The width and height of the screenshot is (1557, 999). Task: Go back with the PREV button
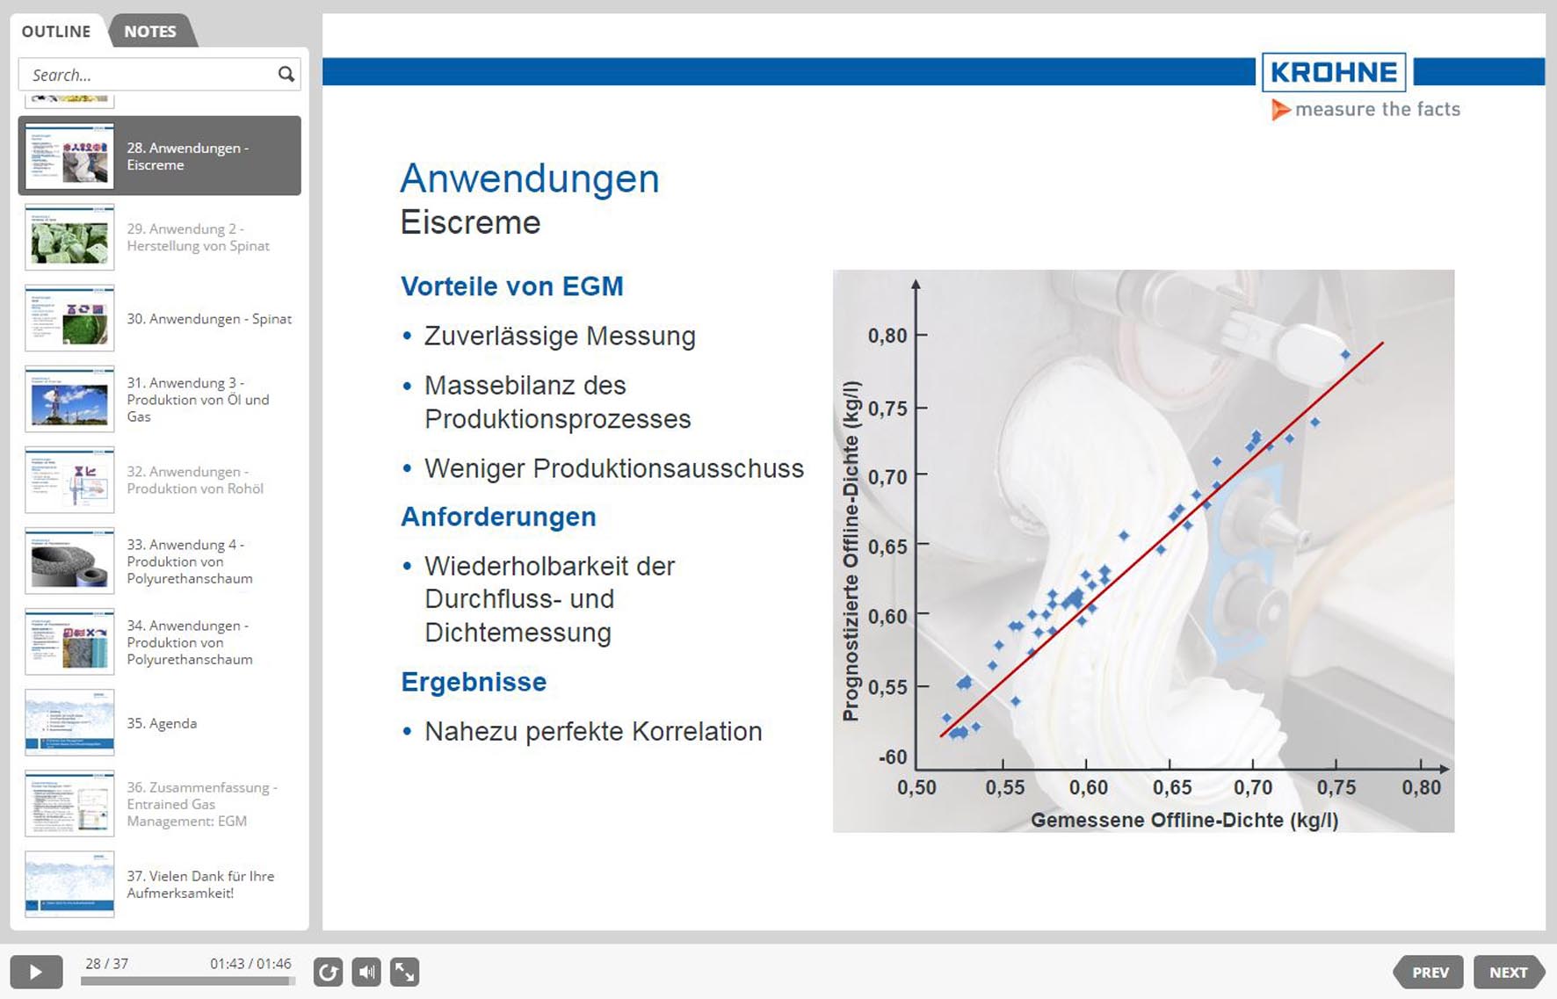pyautogui.click(x=1430, y=972)
